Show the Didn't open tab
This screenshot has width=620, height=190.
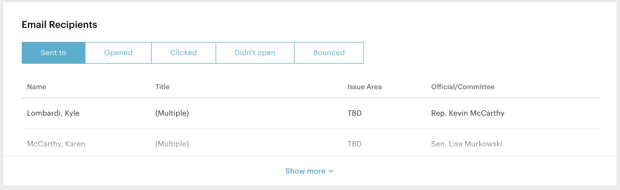pos(255,53)
